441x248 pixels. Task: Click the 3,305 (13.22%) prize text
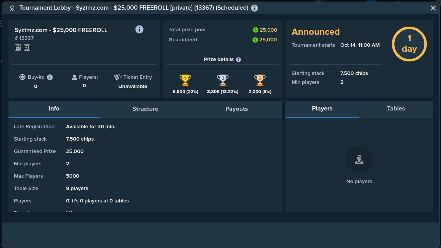223,92
